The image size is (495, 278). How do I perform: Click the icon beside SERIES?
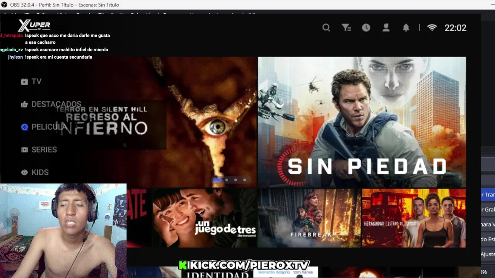tap(24, 150)
